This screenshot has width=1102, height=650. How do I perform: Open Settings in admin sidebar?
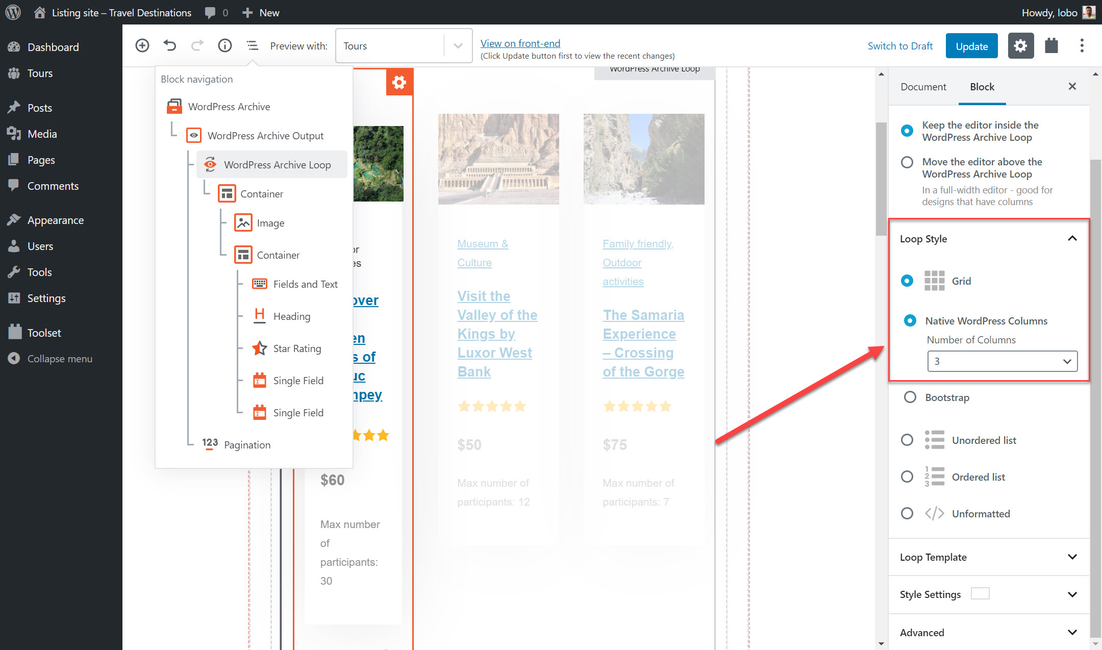[46, 298]
